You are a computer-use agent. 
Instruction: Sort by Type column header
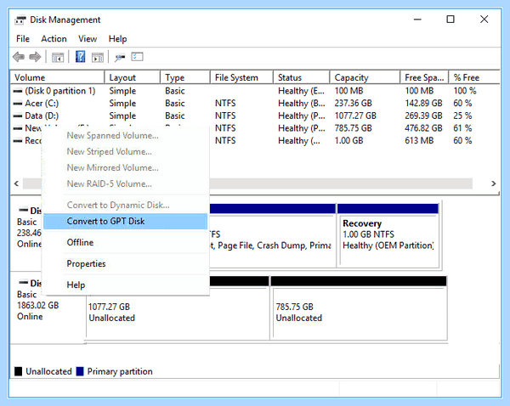[185, 77]
